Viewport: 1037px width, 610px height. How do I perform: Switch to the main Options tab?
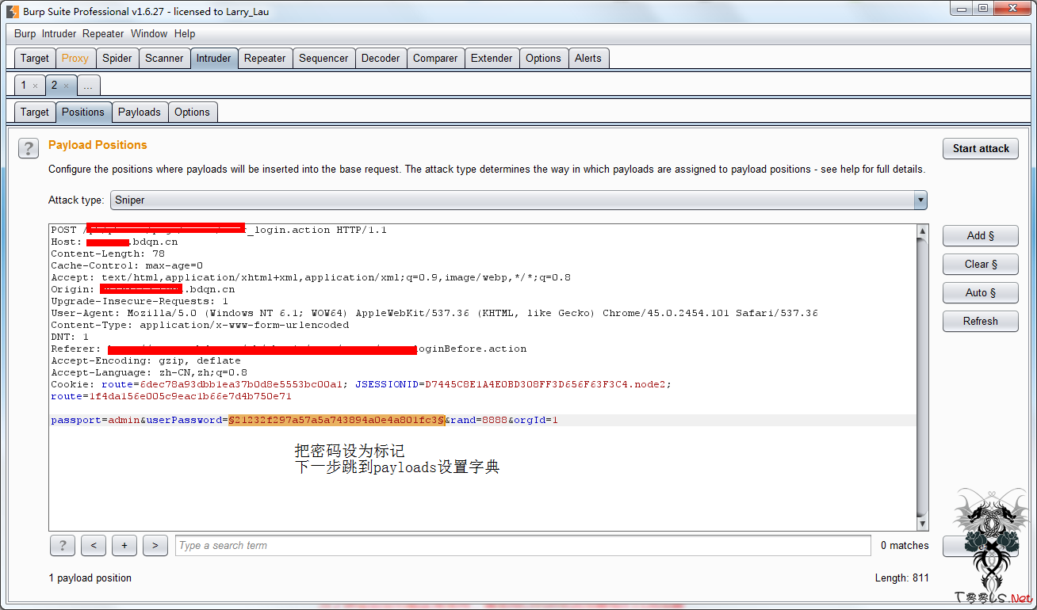543,58
